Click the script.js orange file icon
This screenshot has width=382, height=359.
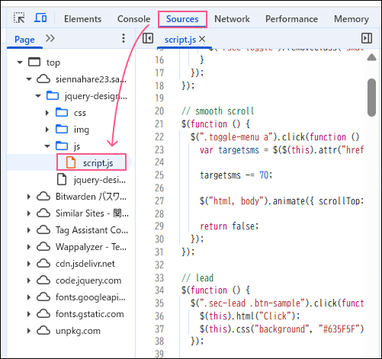[x=71, y=162]
